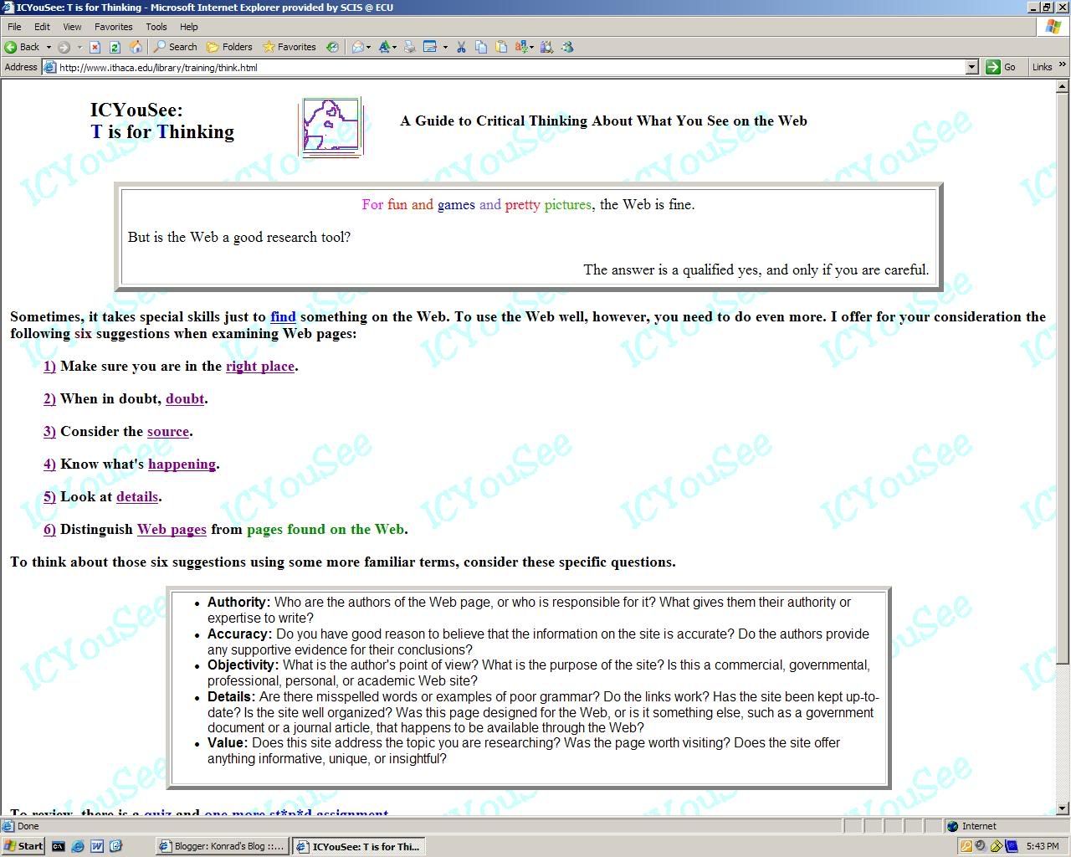Viewport: 1071px width, 857px height.
Task: Click the page scrollbar down arrow
Action: coord(1063,808)
